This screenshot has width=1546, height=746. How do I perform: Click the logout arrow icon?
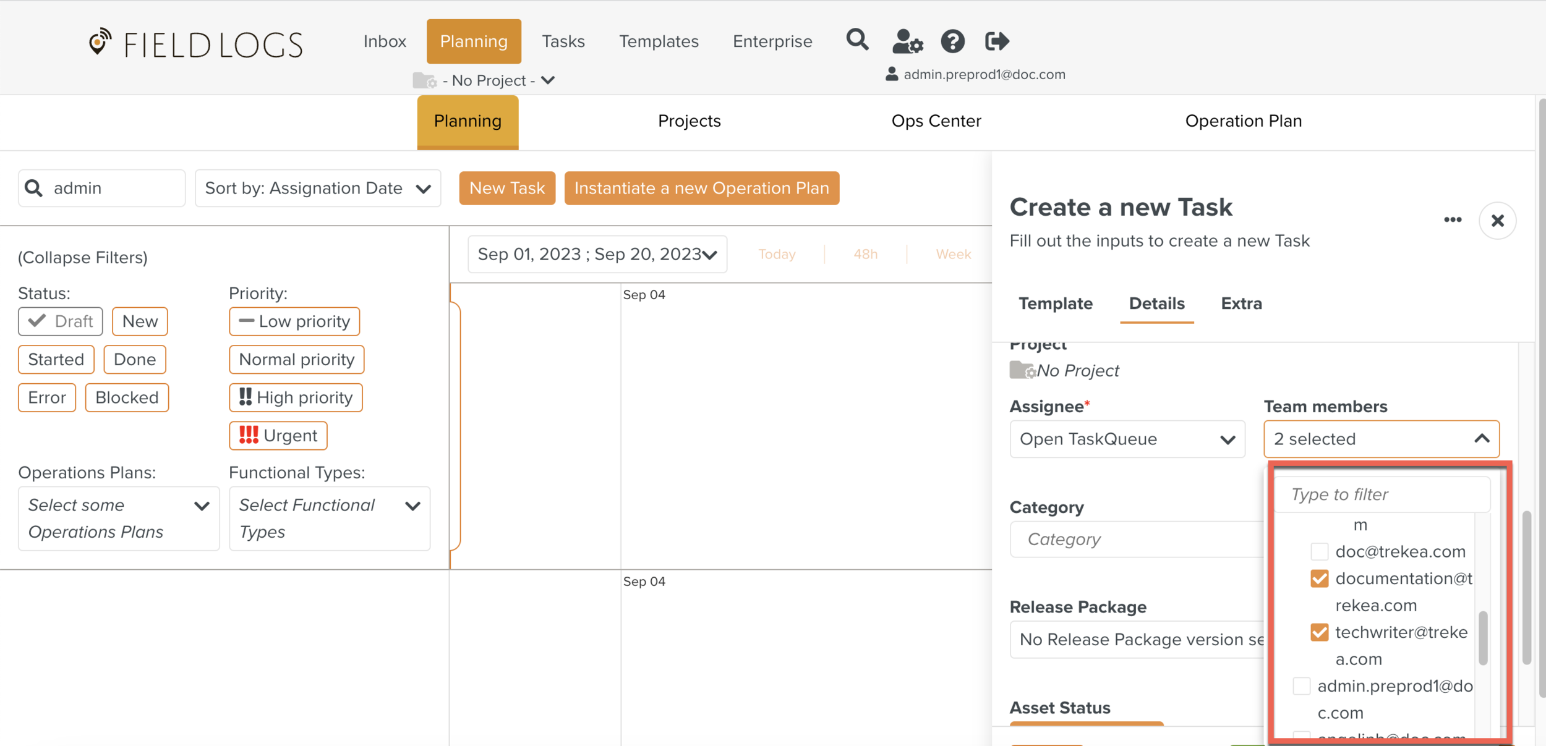pyautogui.click(x=997, y=41)
